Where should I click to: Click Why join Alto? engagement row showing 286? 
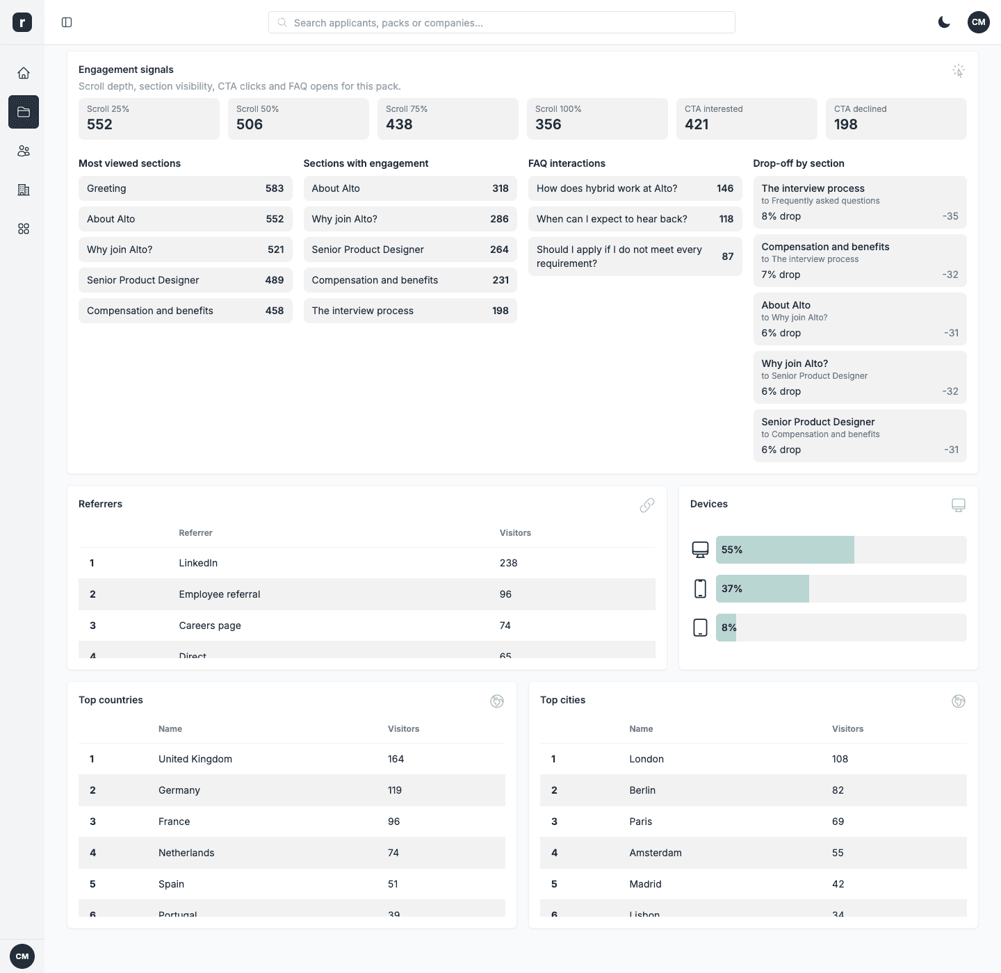click(x=410, y=219)
